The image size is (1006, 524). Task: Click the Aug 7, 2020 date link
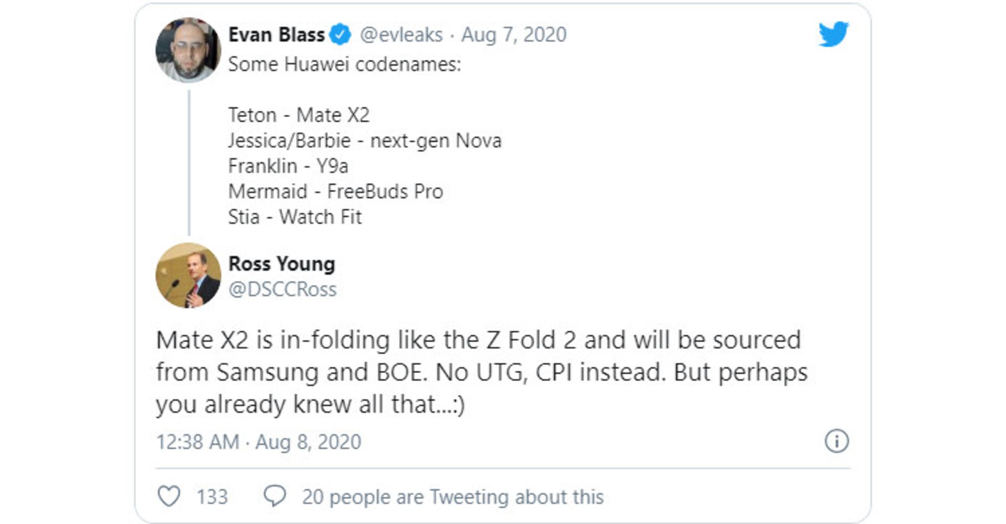pyautogui.click(x=513, y=35)
